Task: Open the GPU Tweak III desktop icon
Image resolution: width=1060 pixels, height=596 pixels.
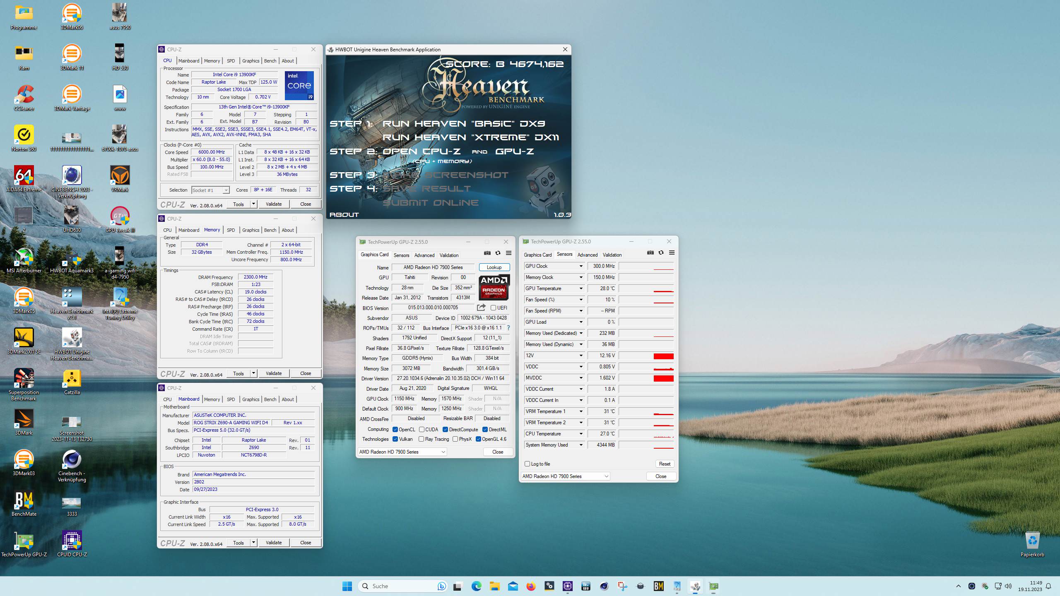Action: [x=120, y=219]
